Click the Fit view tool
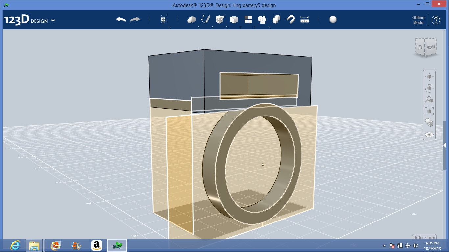 click(429, 111)
